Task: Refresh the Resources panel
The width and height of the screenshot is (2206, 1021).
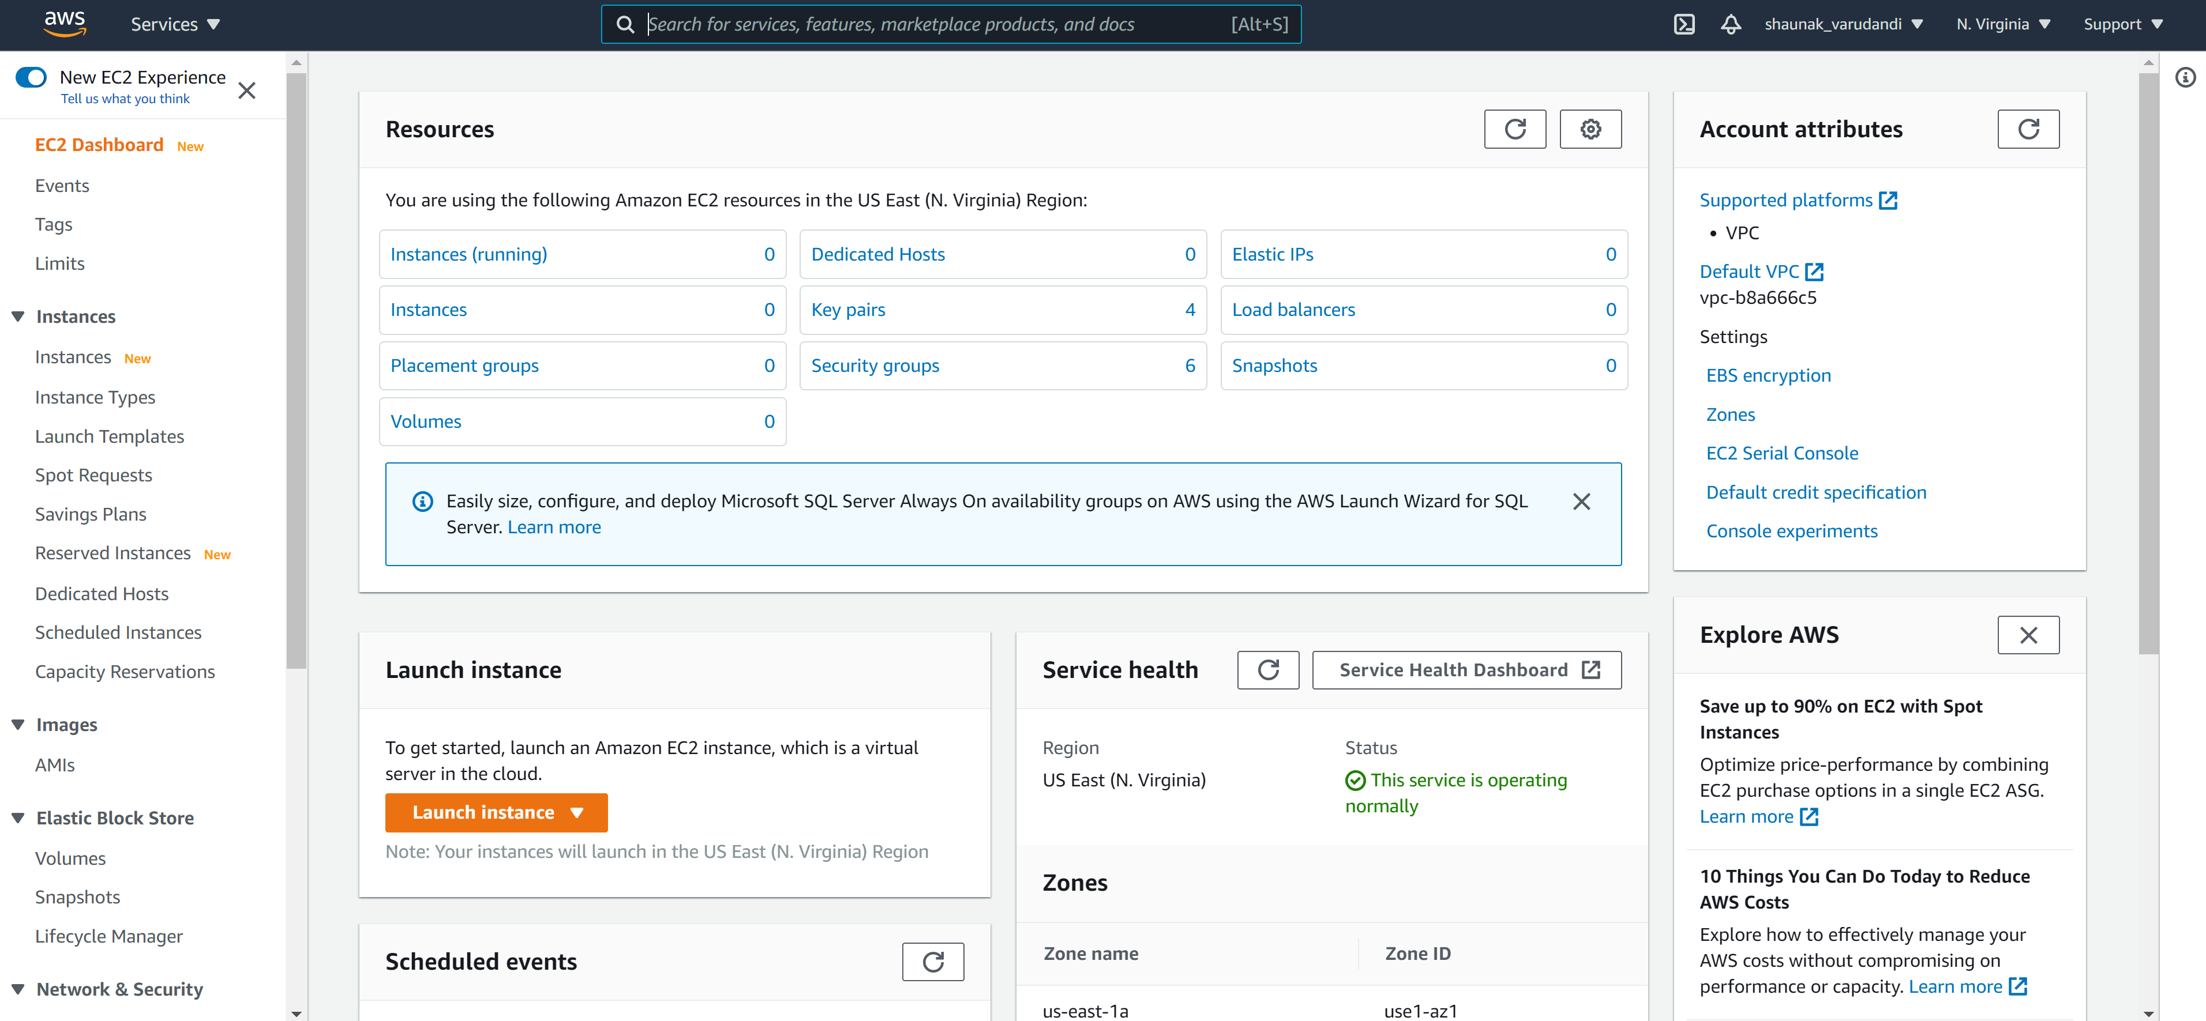Action: pyautogui.click(x=1514, y=129)
